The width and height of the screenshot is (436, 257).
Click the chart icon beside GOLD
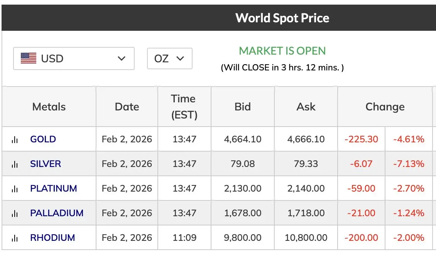[x=15, y=140]
